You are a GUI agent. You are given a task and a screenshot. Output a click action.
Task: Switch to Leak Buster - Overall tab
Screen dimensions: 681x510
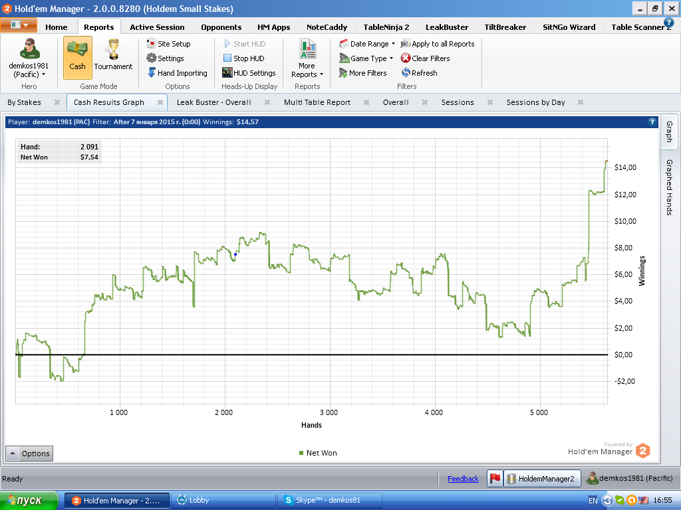213,102
